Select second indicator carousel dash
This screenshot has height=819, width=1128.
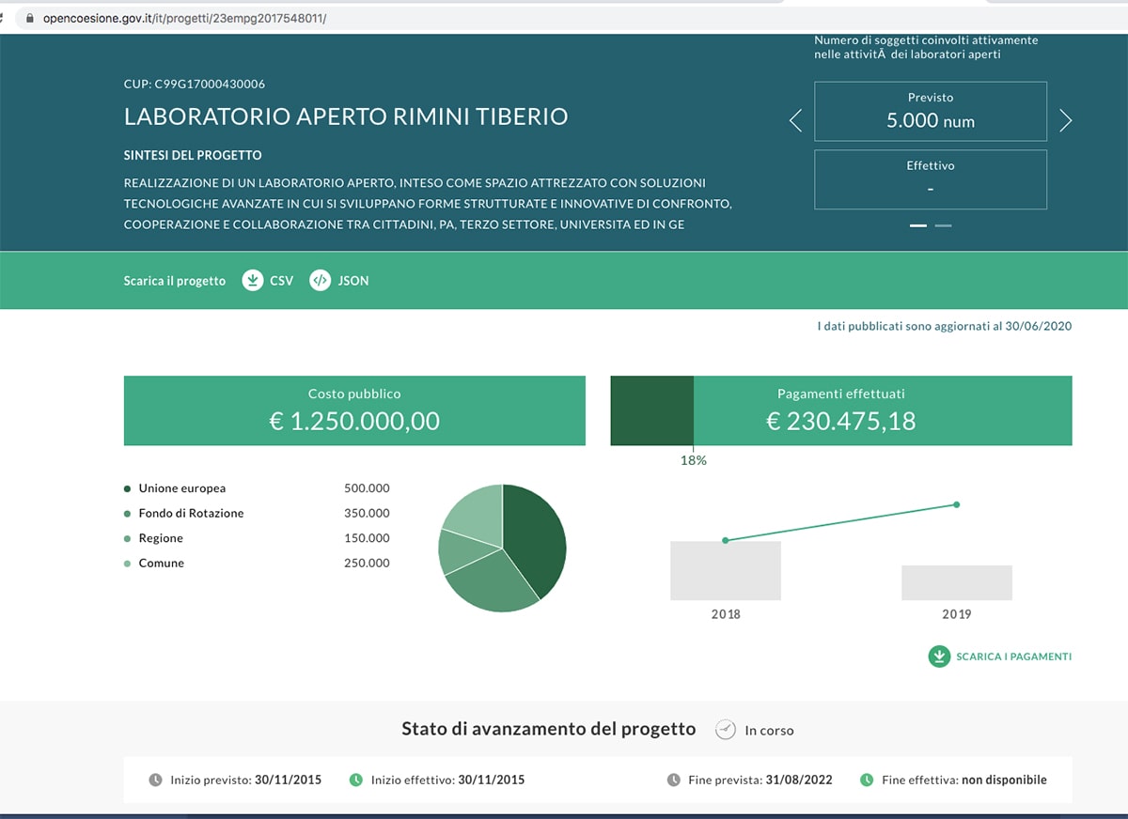pyautogui.click(x=943, y=225)
